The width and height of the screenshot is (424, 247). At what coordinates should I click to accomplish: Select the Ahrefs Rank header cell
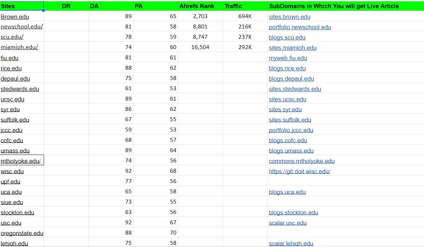click(200, 6)
